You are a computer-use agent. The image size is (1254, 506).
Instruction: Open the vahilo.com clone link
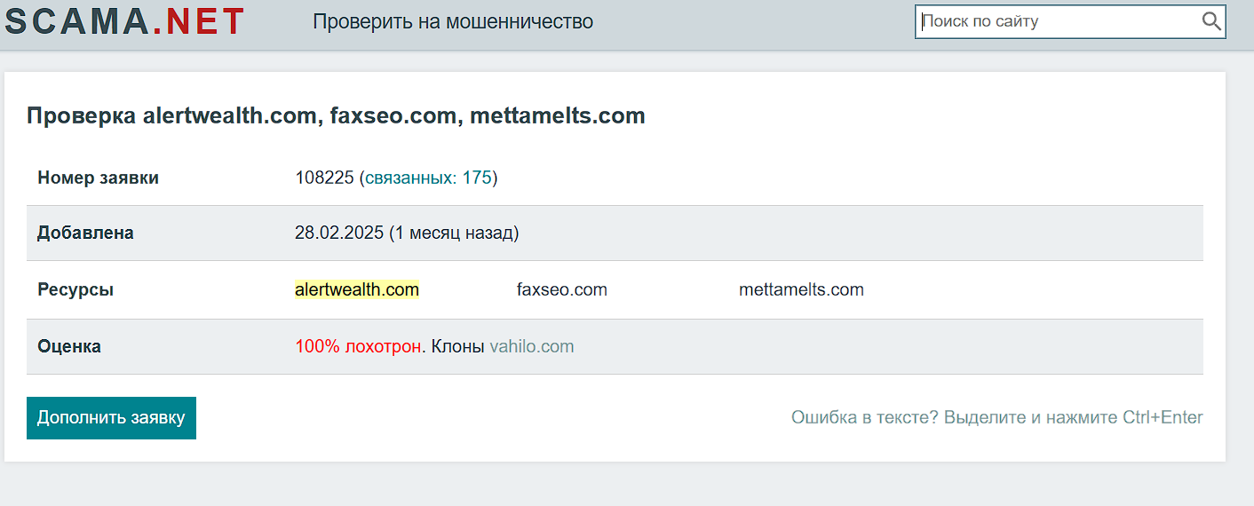532,346
